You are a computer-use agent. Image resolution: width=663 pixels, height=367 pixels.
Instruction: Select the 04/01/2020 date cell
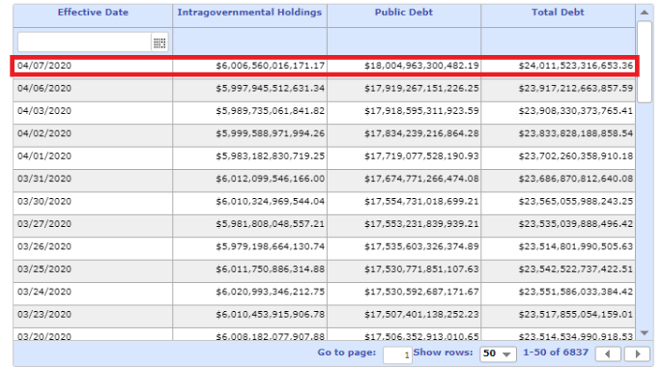44,155
